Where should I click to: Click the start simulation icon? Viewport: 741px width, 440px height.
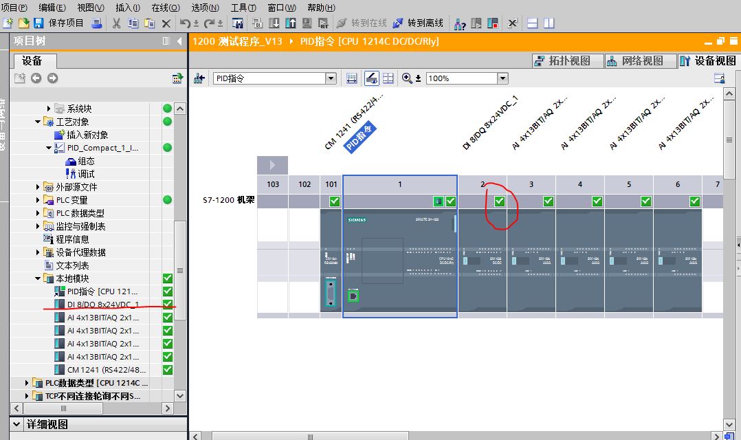[x=307, y=23]
